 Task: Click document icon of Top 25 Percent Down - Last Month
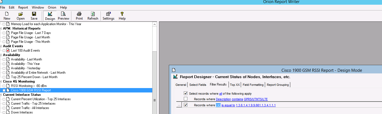point(8,77)
